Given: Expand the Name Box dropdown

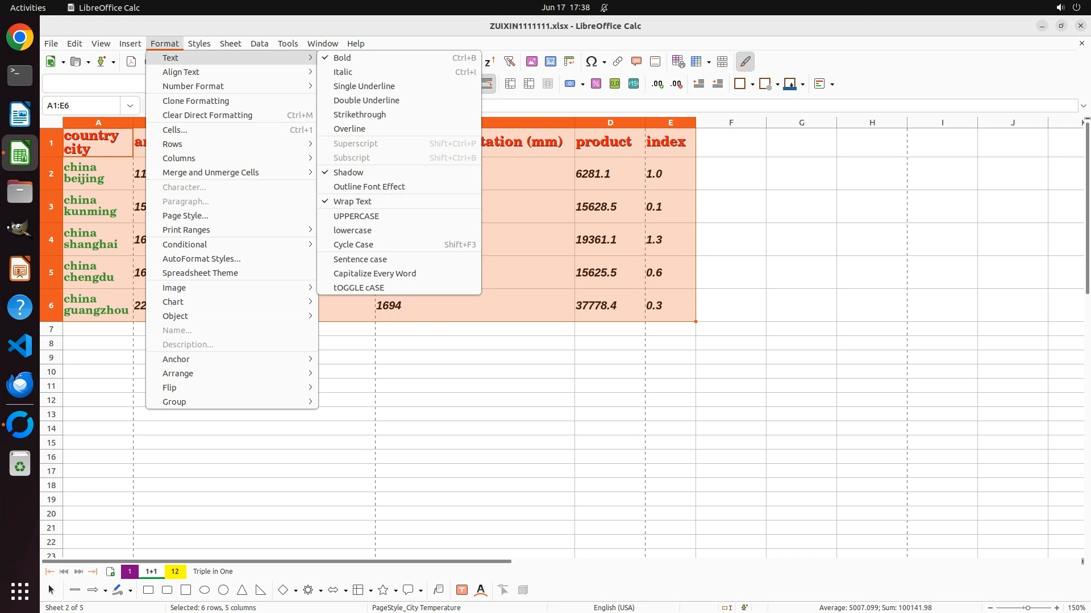Looking at the screenshot, I should tap(130, 106).
